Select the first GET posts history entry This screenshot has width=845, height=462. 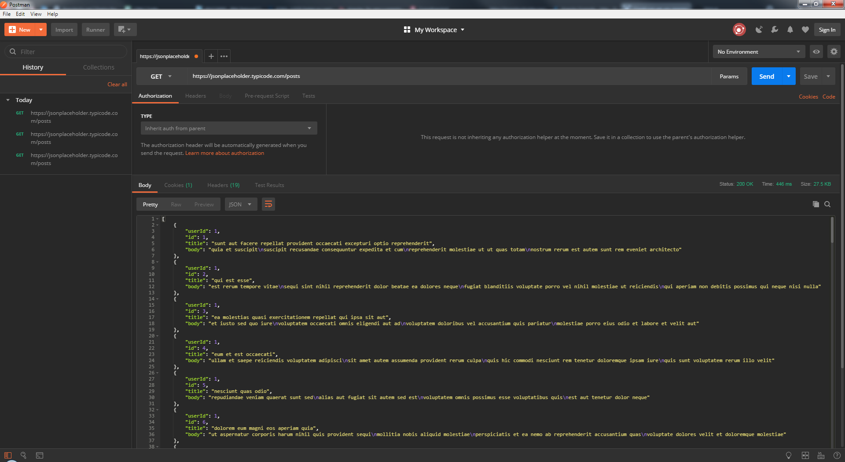tap(66, 117)
